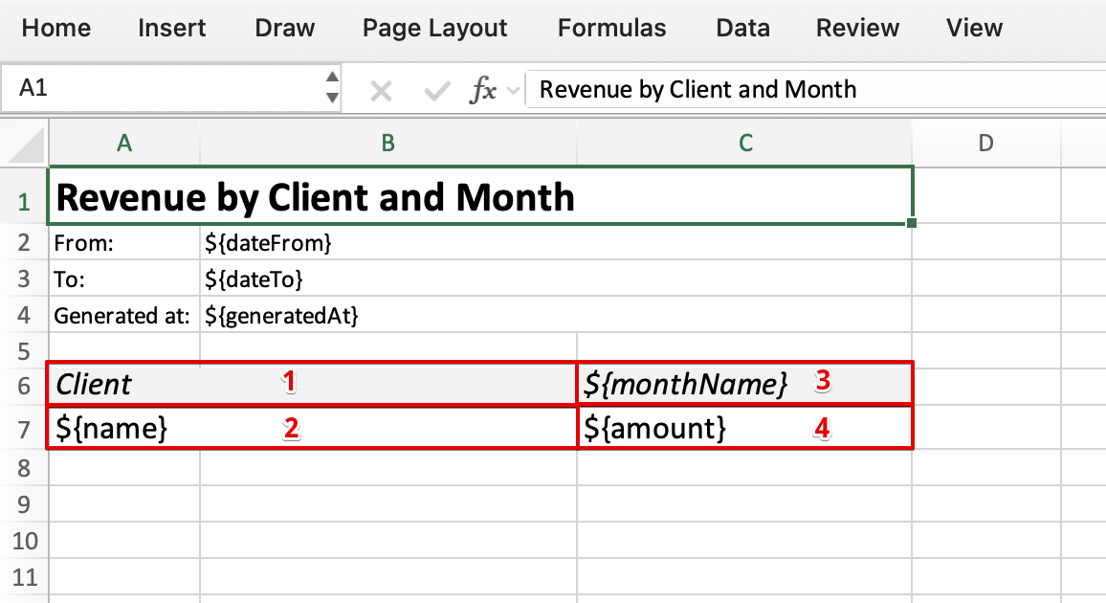
Task: Open the Review menu
Action: tap(856, 28)
